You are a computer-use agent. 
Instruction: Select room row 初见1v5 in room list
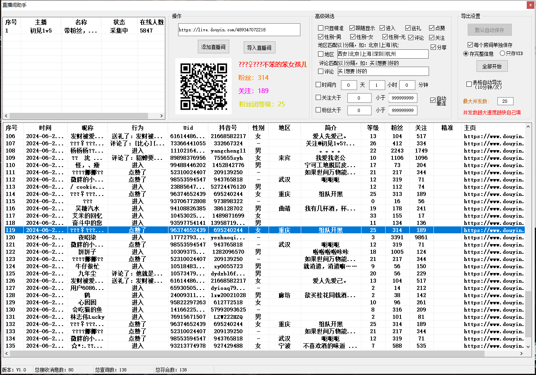(x=84, y=31)
